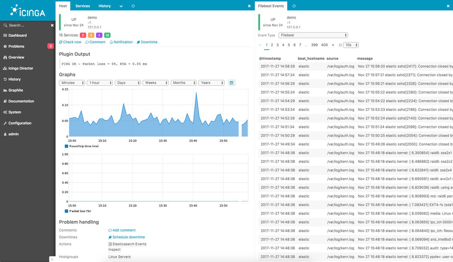Open Overview in the sidebar menu
453x262 pixels.
tap(16, 57)
